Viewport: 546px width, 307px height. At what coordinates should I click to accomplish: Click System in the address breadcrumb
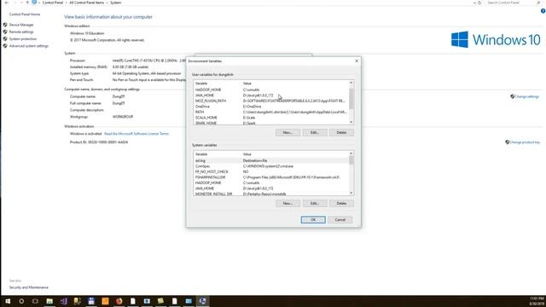pos(116,3)
